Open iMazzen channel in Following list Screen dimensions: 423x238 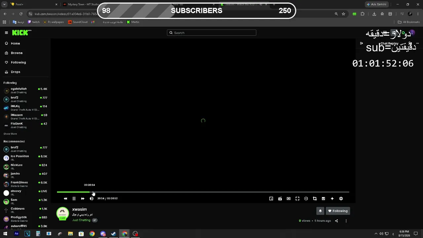[25, 117]
